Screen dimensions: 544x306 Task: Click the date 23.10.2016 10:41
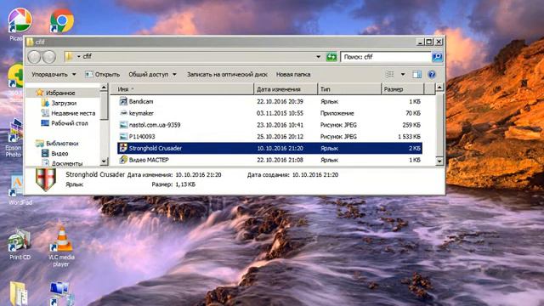click(280, 125)
